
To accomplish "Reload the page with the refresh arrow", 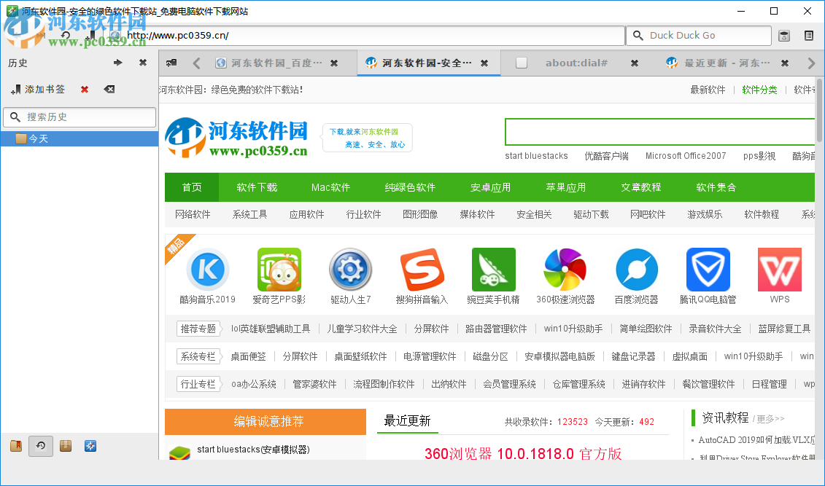I will click(x=65, y=34).
